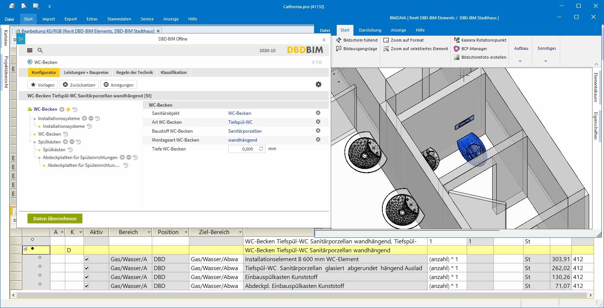Viewport: 604px width, 308px height.
Task: Open the Elementebaum side panel
Action: tap(596, 87)
